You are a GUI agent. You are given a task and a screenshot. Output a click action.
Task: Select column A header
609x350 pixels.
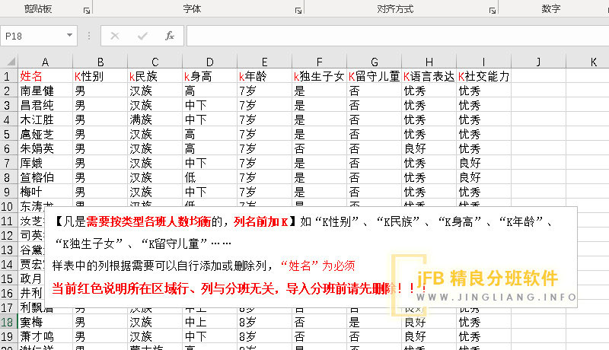[x=45, y=62]
